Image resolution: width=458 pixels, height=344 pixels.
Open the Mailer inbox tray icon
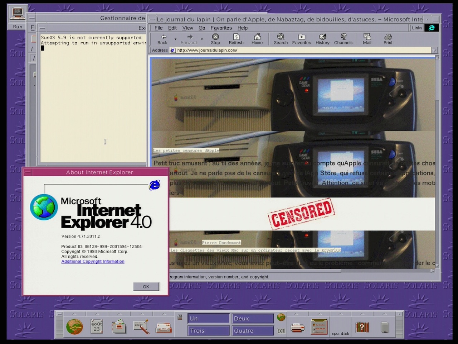click(164, 327)
